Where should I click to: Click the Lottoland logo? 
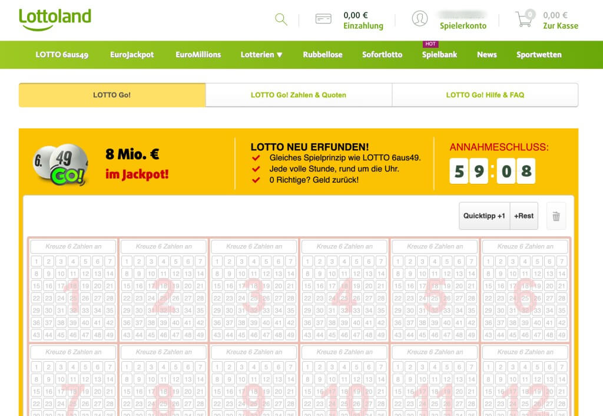coord(55,19)
